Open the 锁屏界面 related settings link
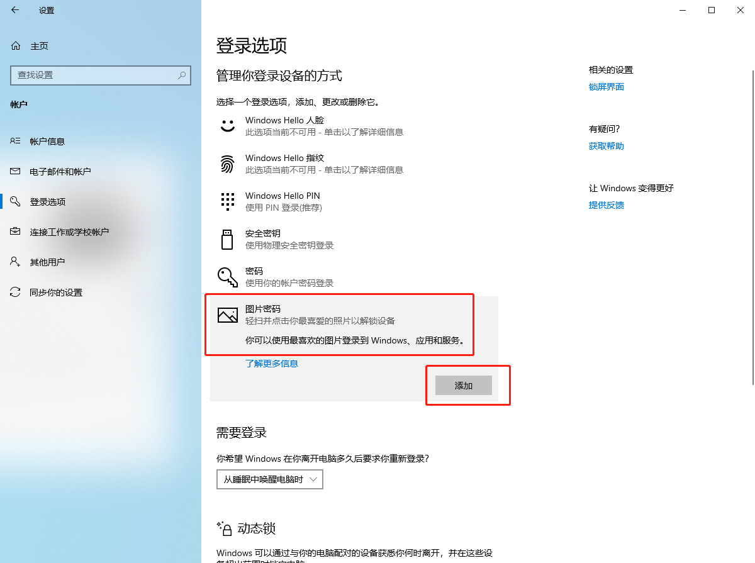 point(606,86)
